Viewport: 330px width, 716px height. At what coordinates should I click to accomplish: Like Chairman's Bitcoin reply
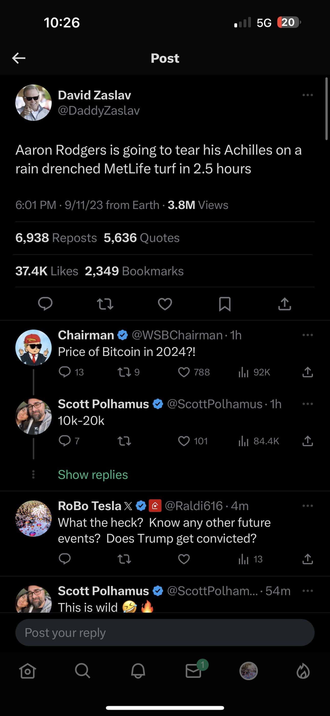[184, 372]
